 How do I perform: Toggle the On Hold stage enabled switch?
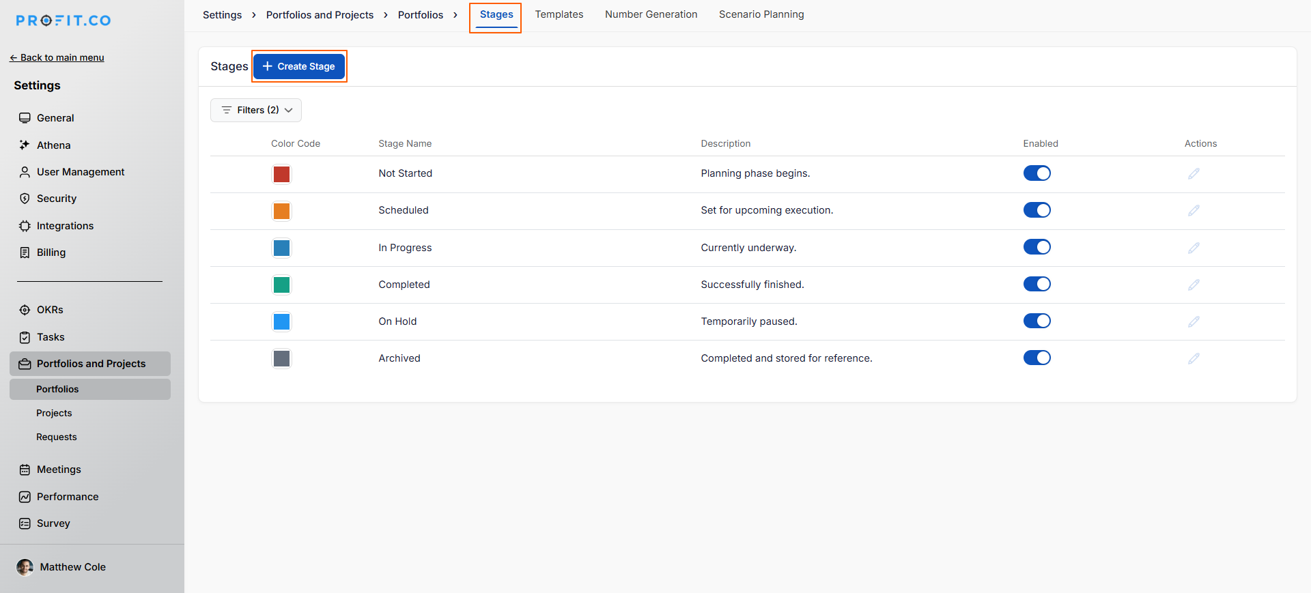click(1037, 321)
